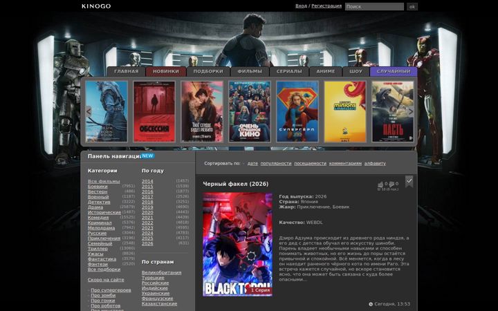This screenshot has width=498, height=311.
Task: Click the blue NEW badge in navigation panel
Action: click(x=147, y=155)
